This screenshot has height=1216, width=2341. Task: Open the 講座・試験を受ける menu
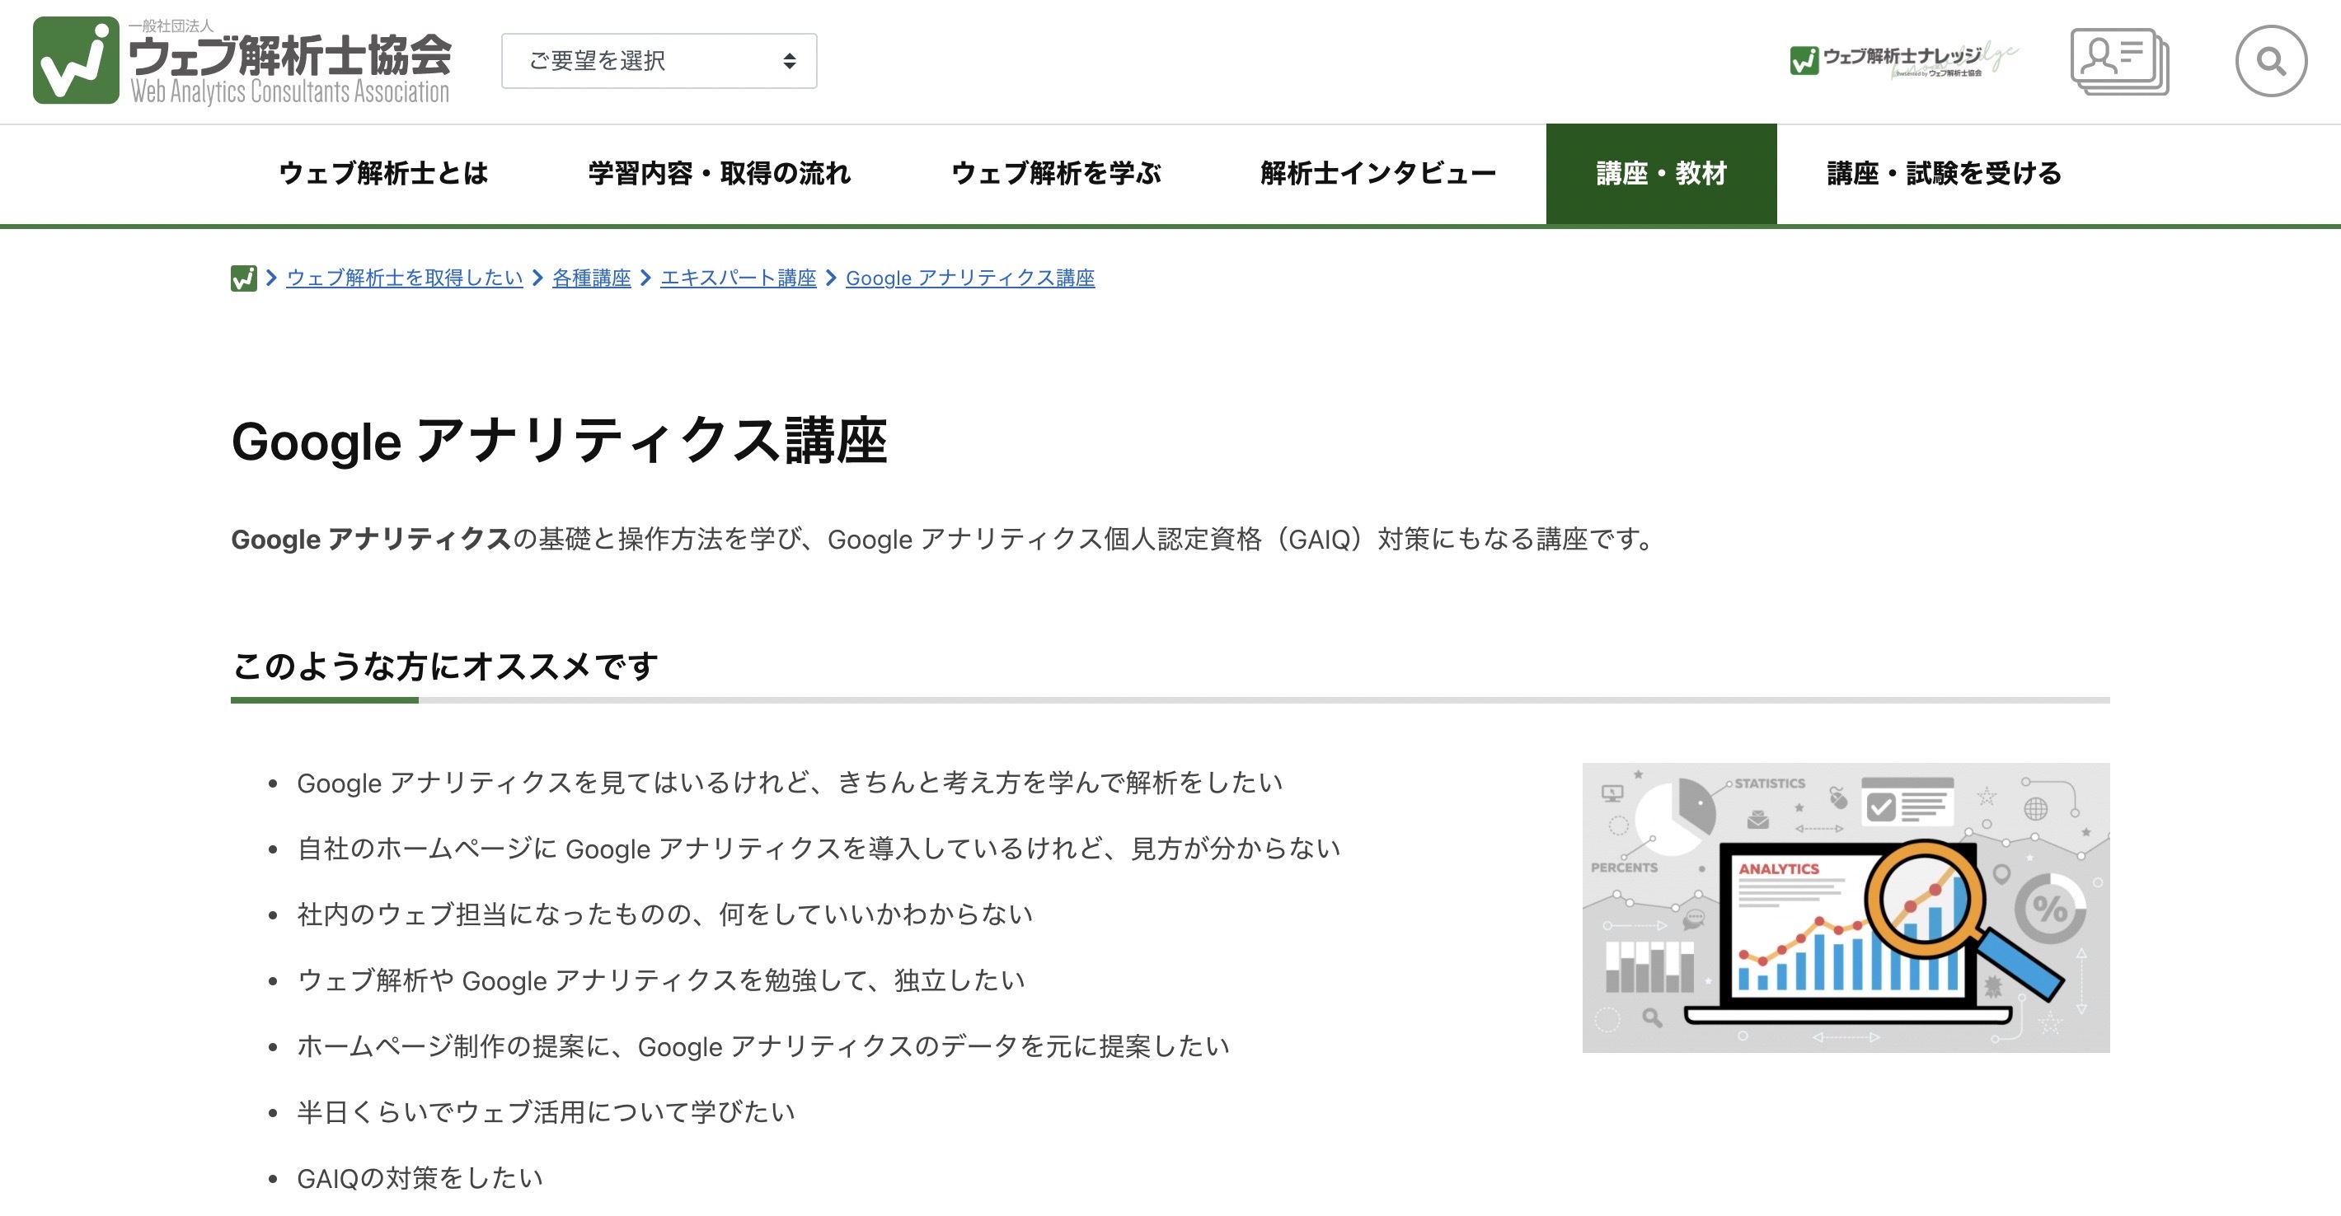coord(1944,174)
